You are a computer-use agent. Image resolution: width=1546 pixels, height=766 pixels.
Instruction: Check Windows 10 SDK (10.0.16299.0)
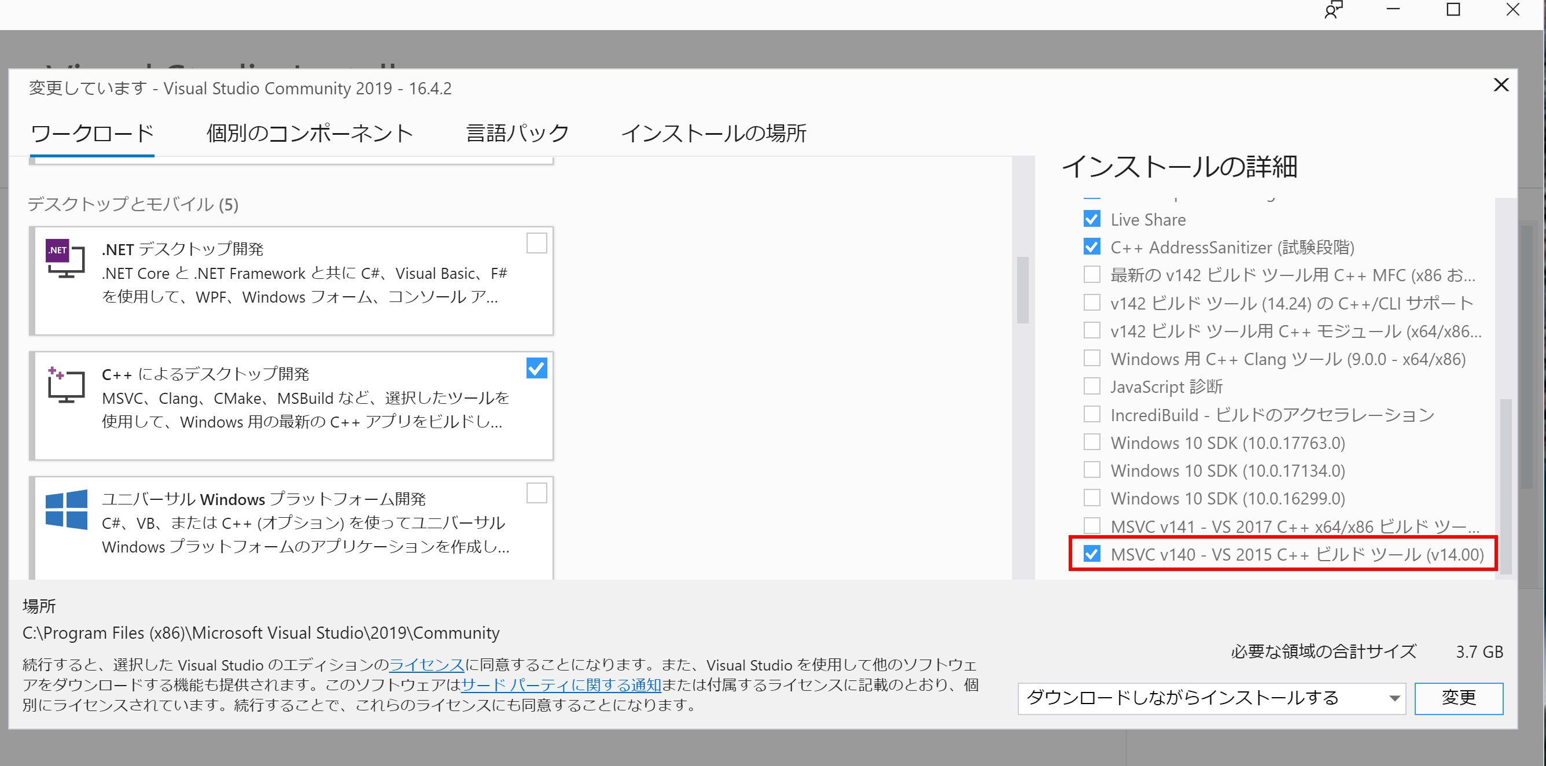(x=1092, y=498)
